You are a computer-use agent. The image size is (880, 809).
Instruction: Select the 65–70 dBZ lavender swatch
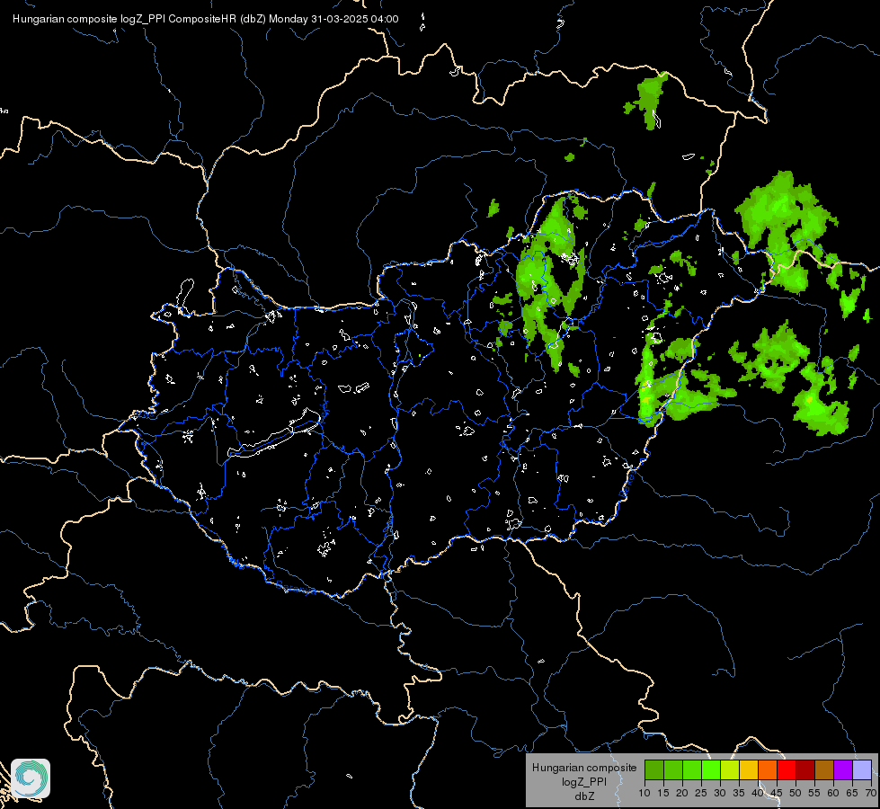862,769
